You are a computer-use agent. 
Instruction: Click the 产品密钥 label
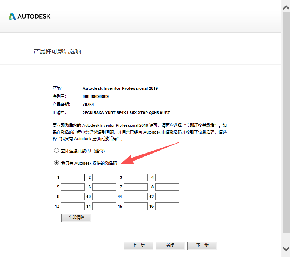tap(61, 104)
